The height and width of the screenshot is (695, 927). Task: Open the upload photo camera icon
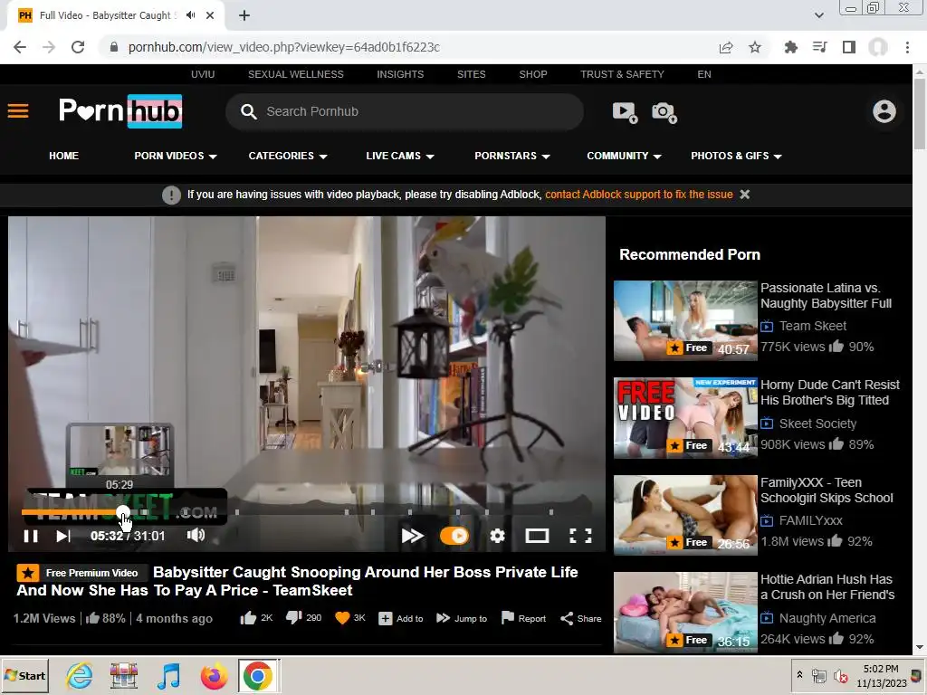[664, 112]
